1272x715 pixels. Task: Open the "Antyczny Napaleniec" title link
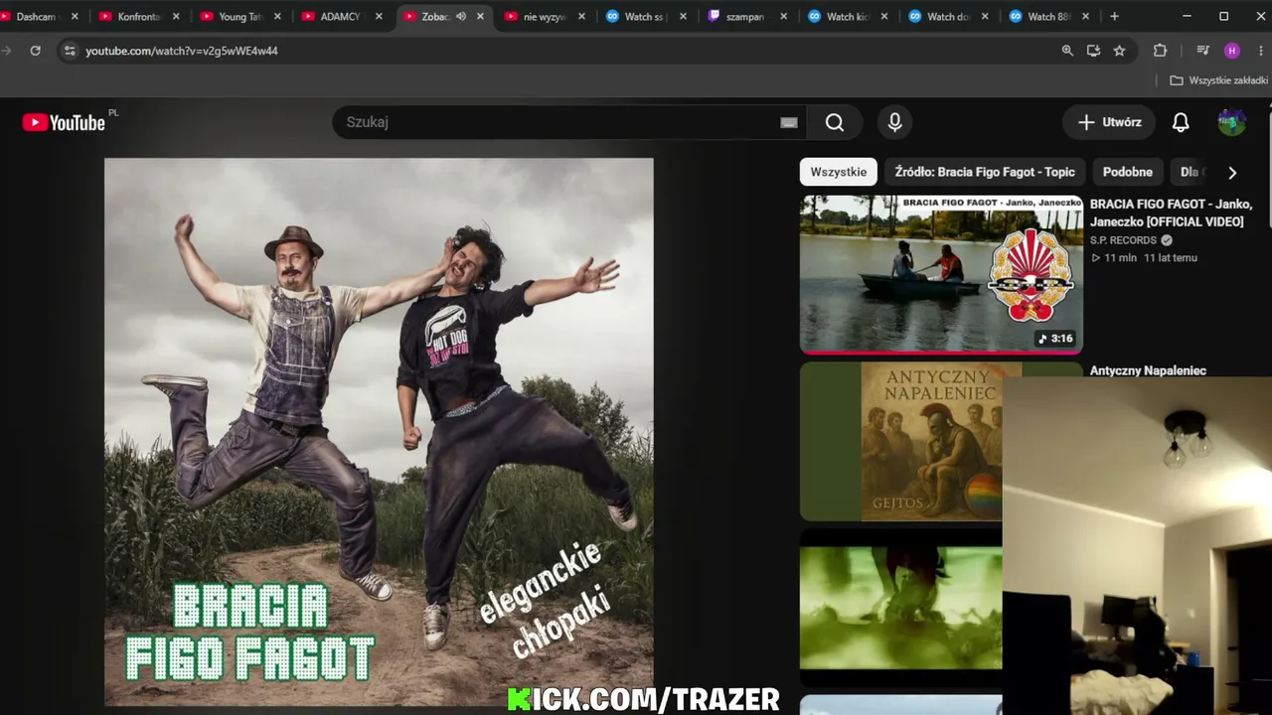click(x=1148, y=370)
